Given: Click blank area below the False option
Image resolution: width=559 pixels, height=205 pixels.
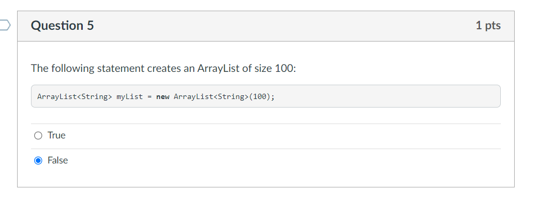Looking at the screenshot, I should click(x=265, y=179).
